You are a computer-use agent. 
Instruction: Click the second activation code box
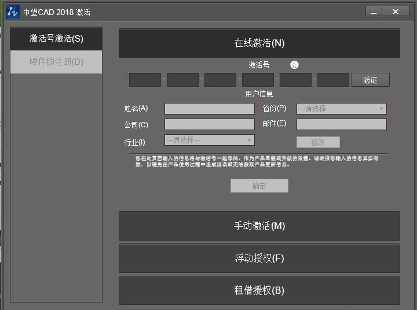(x=182, y=80)
